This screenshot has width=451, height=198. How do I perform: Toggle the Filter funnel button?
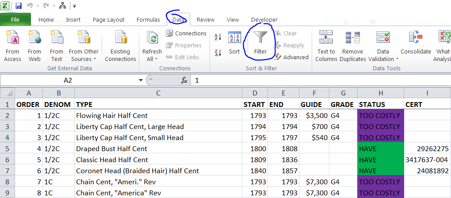point(260,43)
